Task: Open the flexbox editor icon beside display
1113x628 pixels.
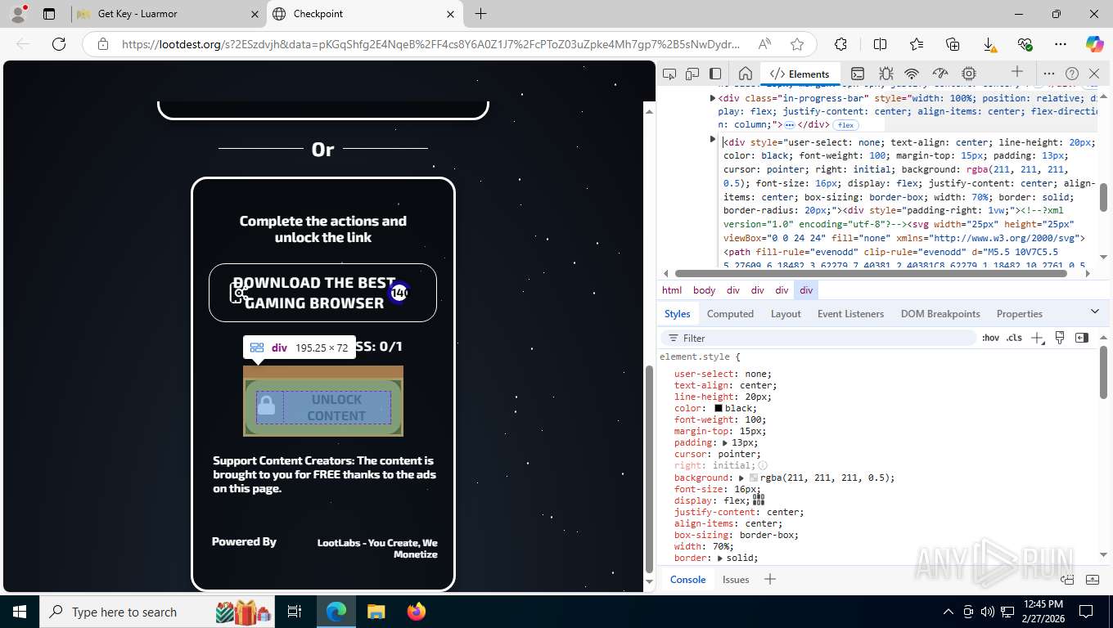Action: pyautogui.click(x=758, y=499)
